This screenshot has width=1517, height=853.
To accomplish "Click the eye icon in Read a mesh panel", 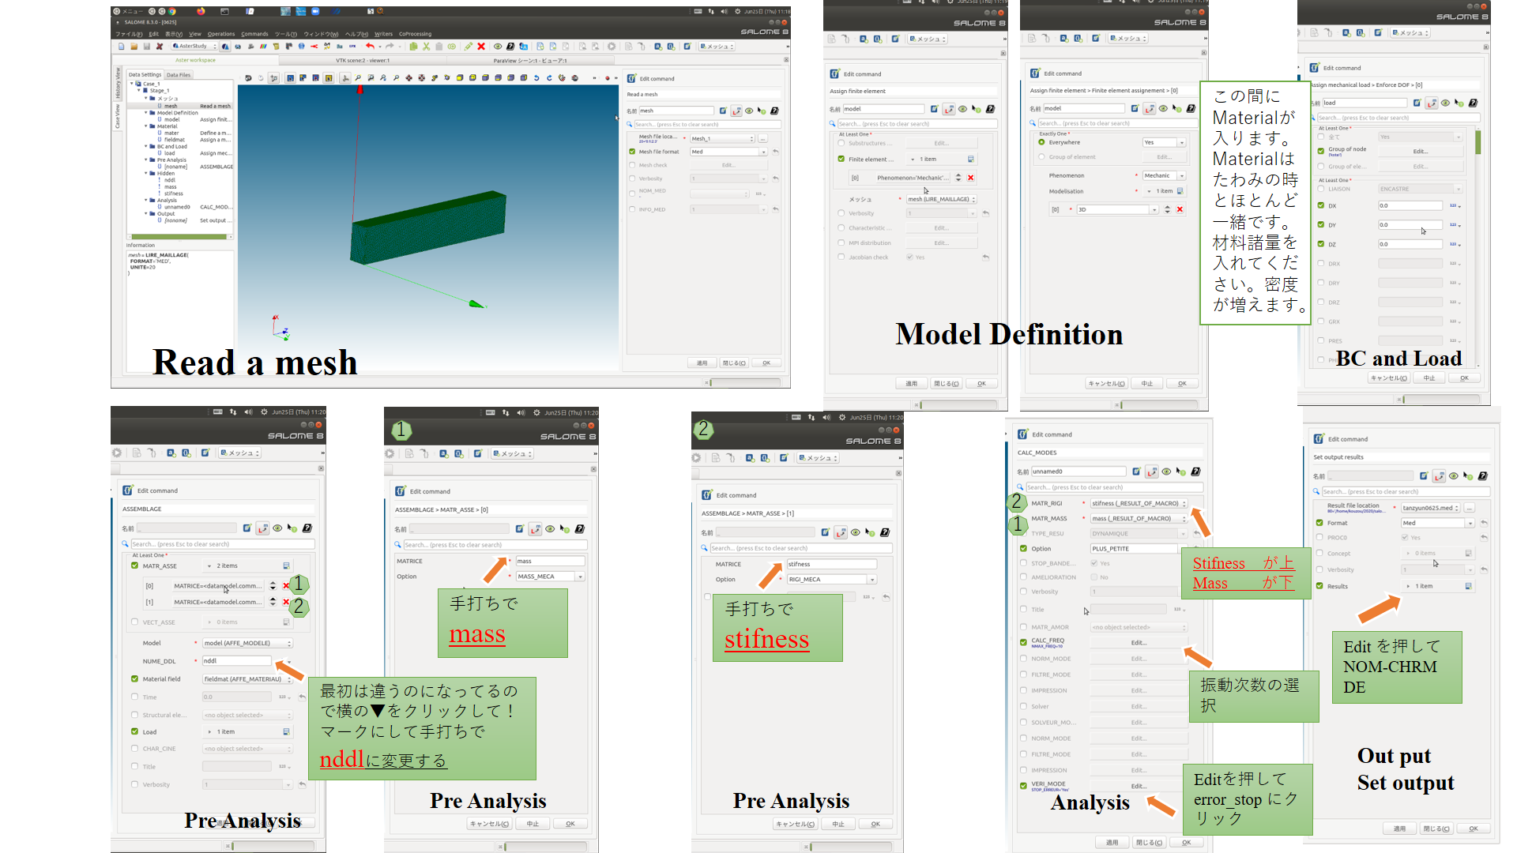I will tap(748, 111).
